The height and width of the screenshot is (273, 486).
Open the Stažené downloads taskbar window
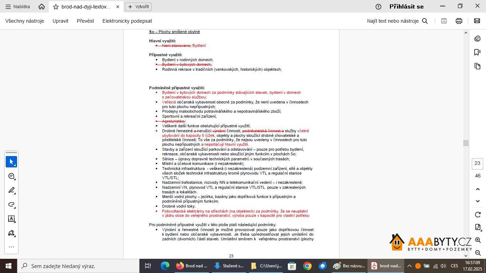229,266
